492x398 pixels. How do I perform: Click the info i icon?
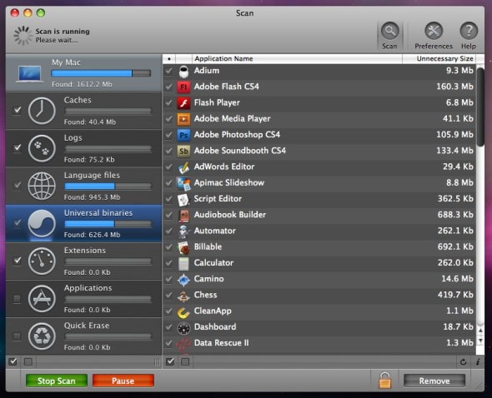[478, 362]
